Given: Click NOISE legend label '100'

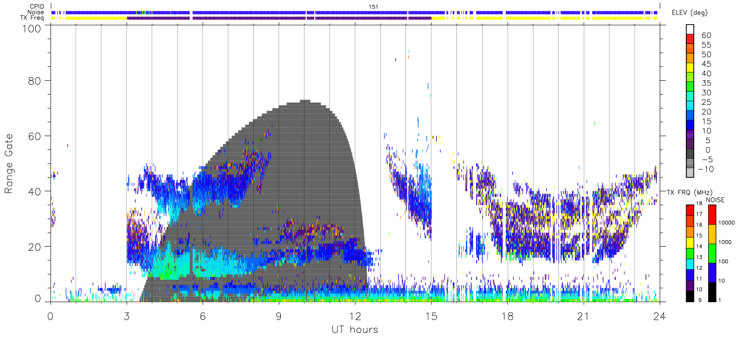Looking at the screenshot, I should pos(724,261).
